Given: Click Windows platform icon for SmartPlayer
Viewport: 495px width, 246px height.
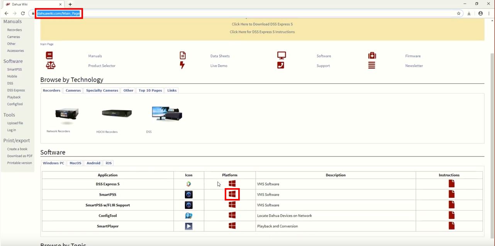Looking at the screenshot, I should point(232,226).
